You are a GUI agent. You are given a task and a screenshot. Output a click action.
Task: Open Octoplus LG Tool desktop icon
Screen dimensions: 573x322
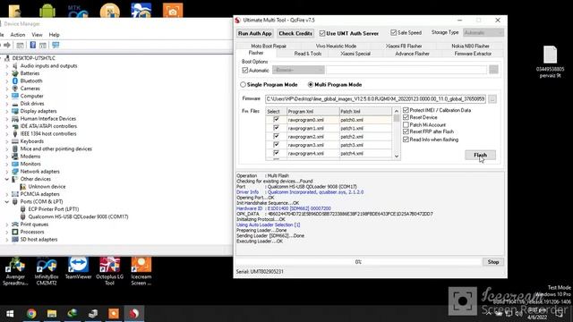point(109,271)
